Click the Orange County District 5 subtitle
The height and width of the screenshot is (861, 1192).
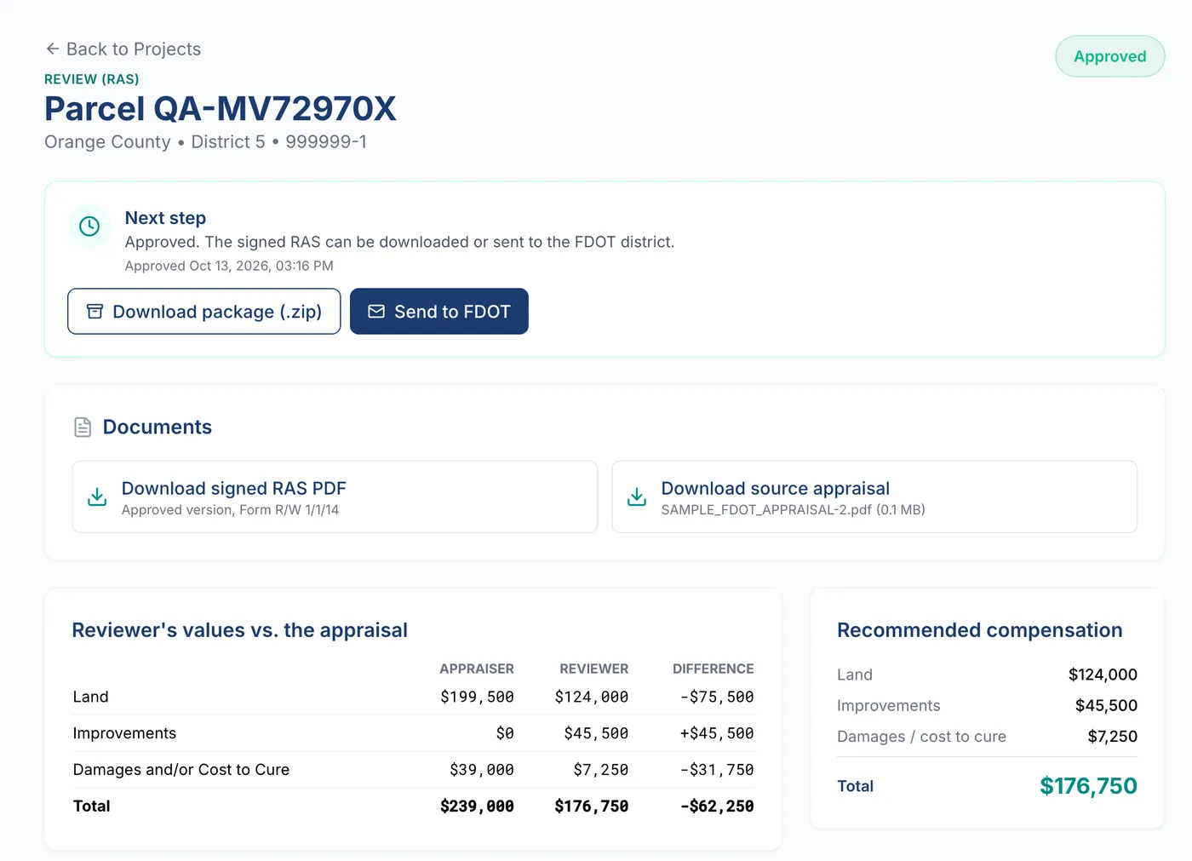(x=205, y=141)
